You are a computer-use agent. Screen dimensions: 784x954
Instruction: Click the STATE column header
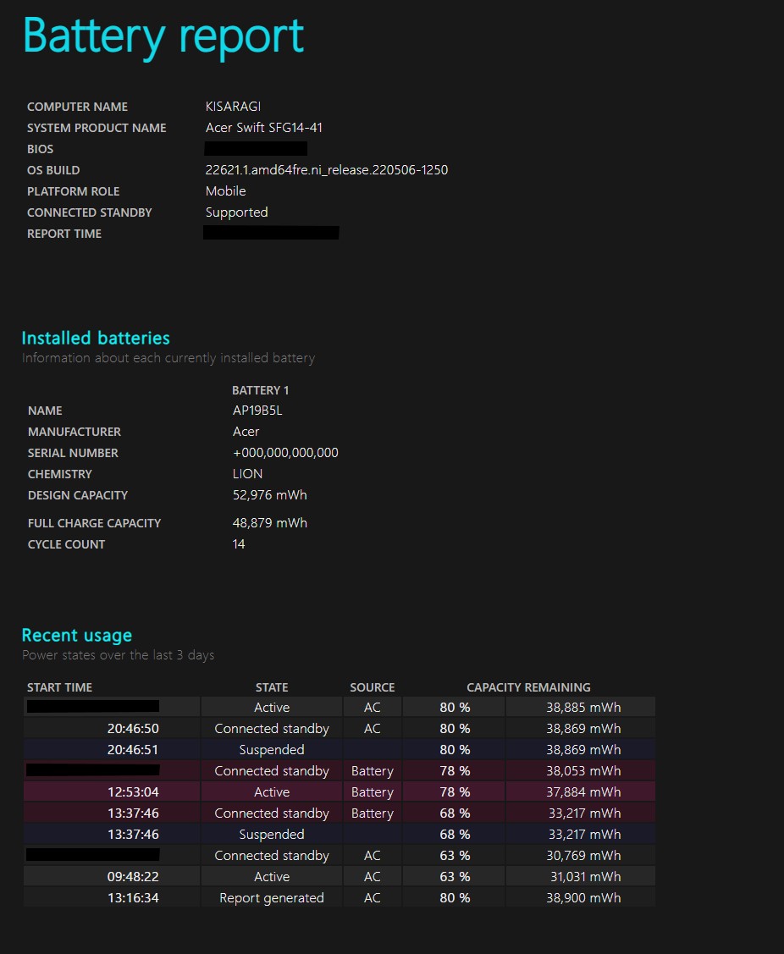(x=272, y=687)
